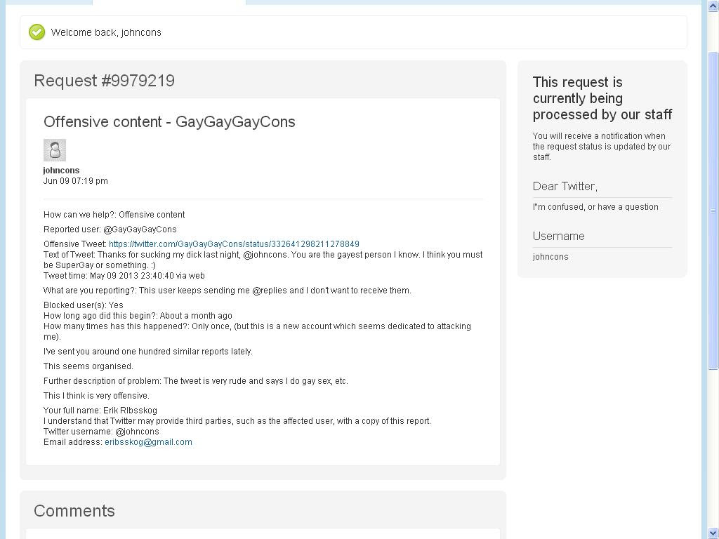
Task: Click the eribsskog@gmail.com email link
Action: point(148,442)
